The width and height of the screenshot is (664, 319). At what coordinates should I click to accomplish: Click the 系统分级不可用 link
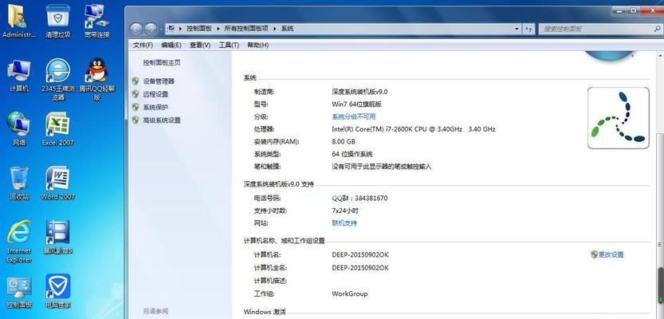point(354,116)
